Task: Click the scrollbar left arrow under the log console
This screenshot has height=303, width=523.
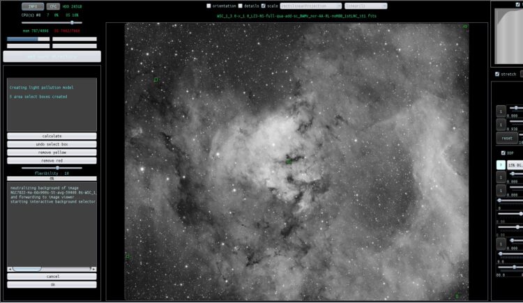Action: pos(10,269)
